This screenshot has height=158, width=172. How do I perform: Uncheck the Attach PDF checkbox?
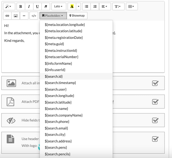(155, 102)
